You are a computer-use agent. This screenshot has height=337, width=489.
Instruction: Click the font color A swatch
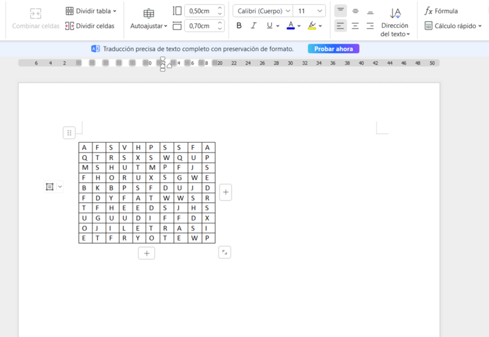click(291, 25)
